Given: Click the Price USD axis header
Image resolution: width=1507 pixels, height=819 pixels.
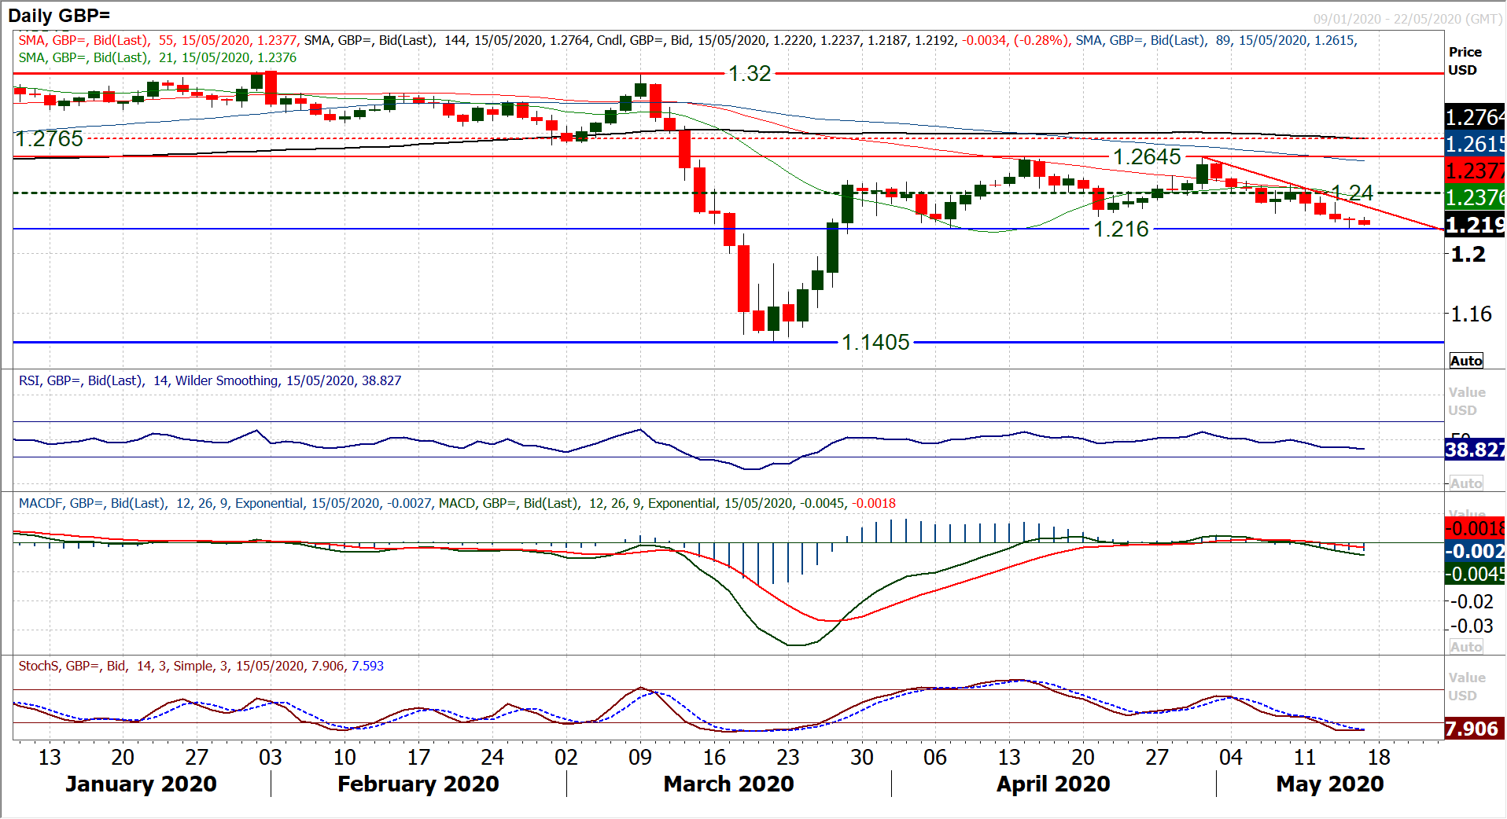Looking at the screenshot, I should click(x=1465, y=61).
